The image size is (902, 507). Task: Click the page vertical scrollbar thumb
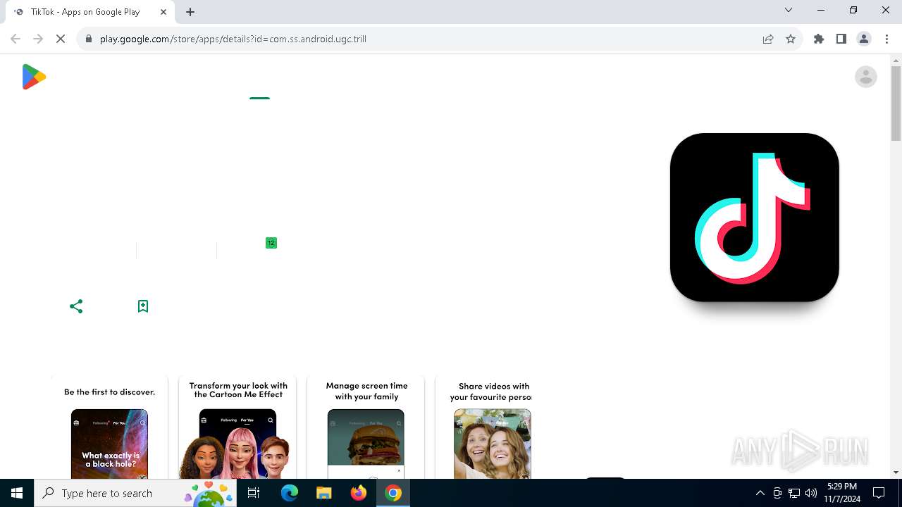coord(896,104)
